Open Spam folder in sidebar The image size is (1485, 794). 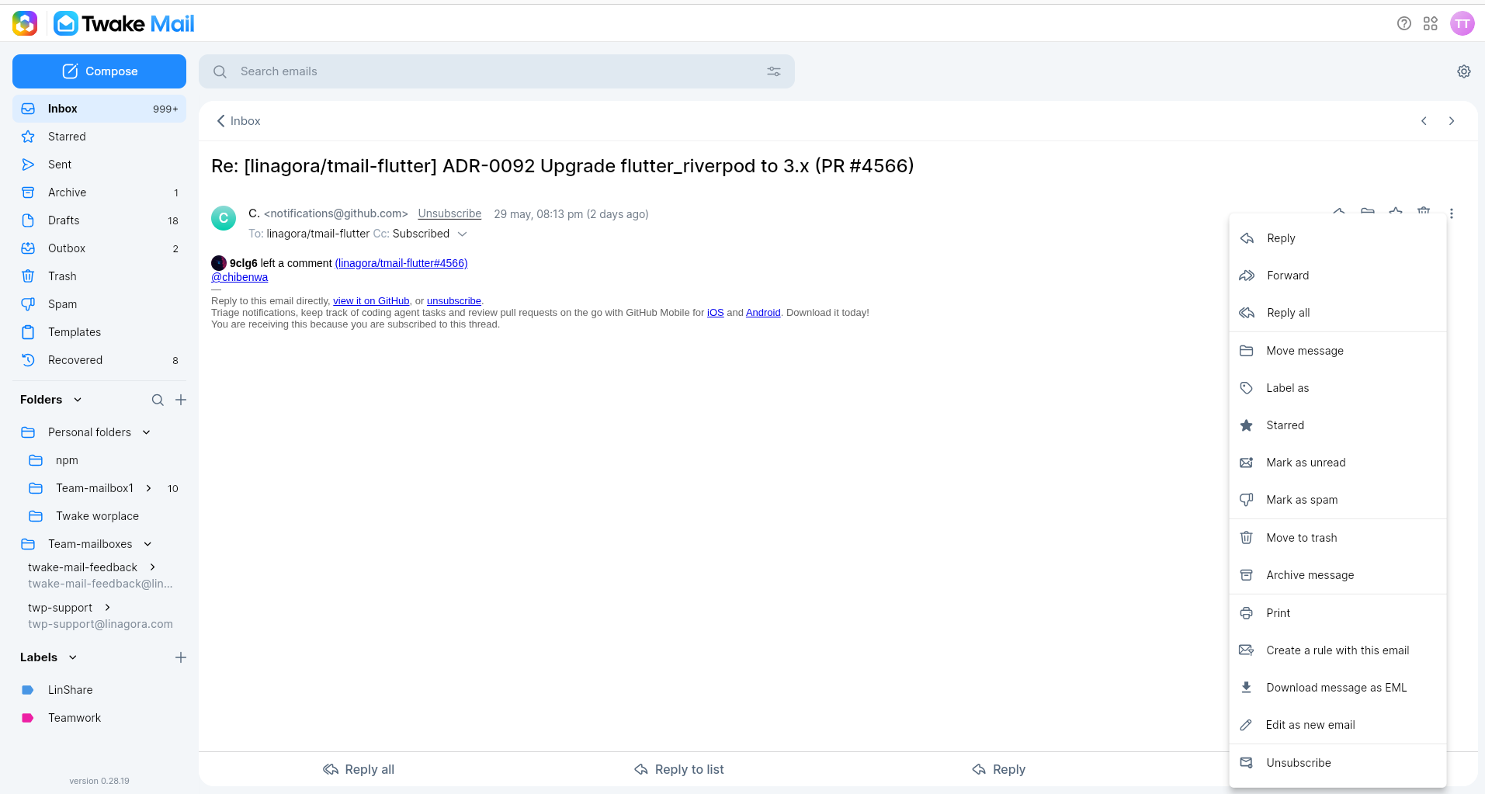99,304
